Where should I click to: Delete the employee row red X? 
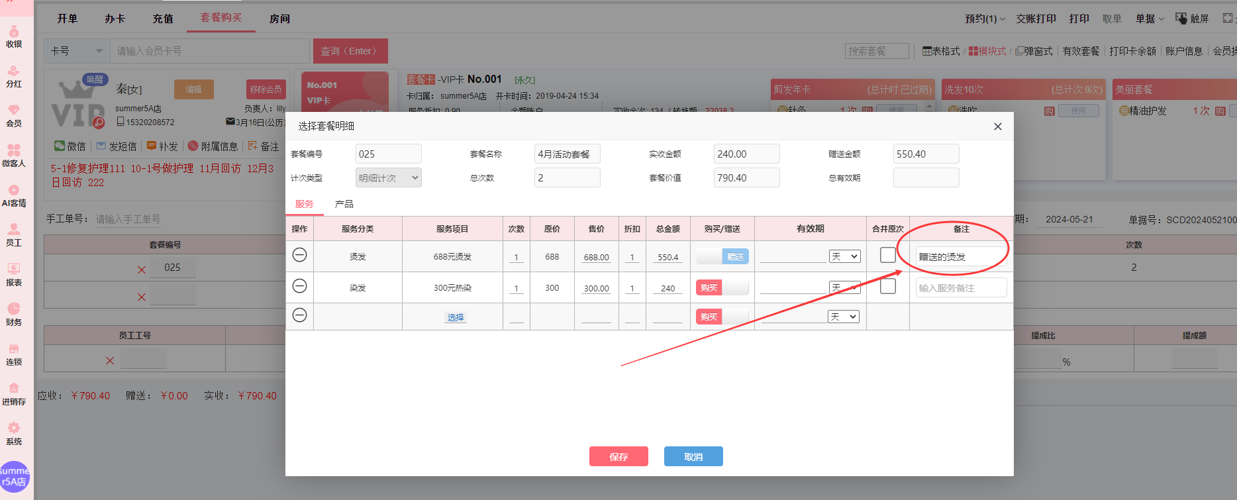110,361
